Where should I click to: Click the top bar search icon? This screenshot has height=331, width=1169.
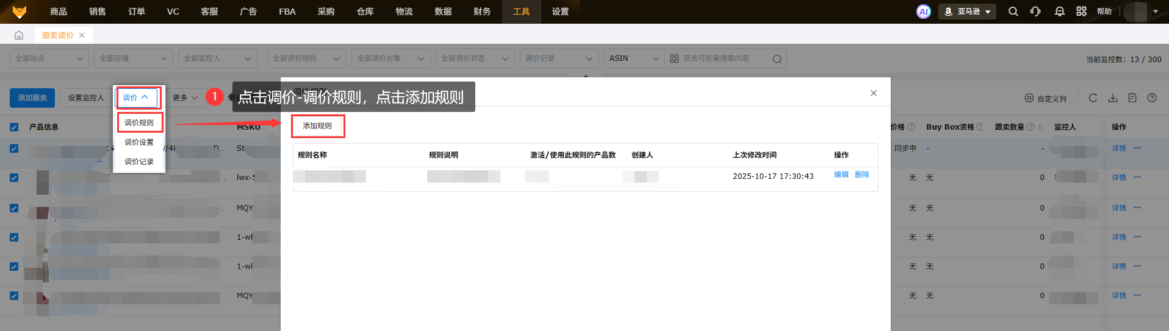[1013, 12]
